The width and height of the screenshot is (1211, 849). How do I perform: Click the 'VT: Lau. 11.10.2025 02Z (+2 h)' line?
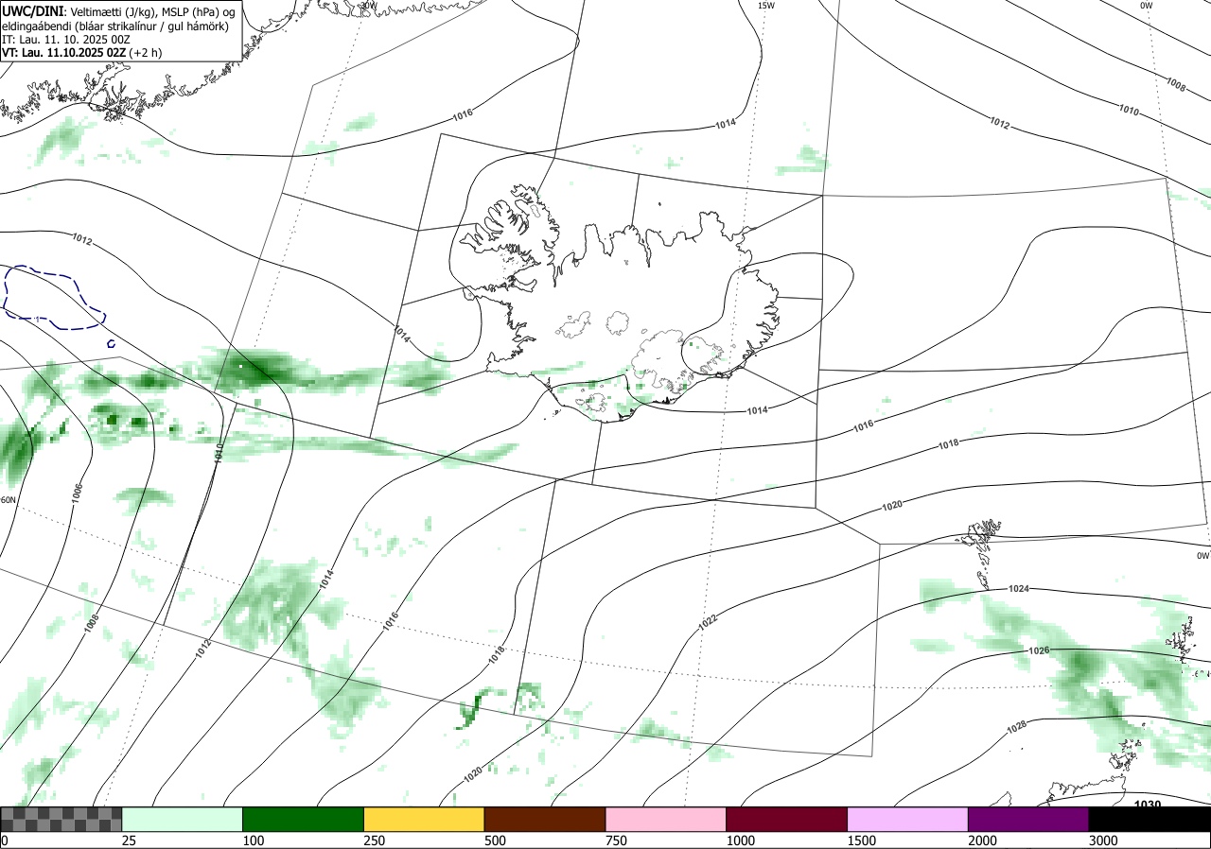click(82, 53)
